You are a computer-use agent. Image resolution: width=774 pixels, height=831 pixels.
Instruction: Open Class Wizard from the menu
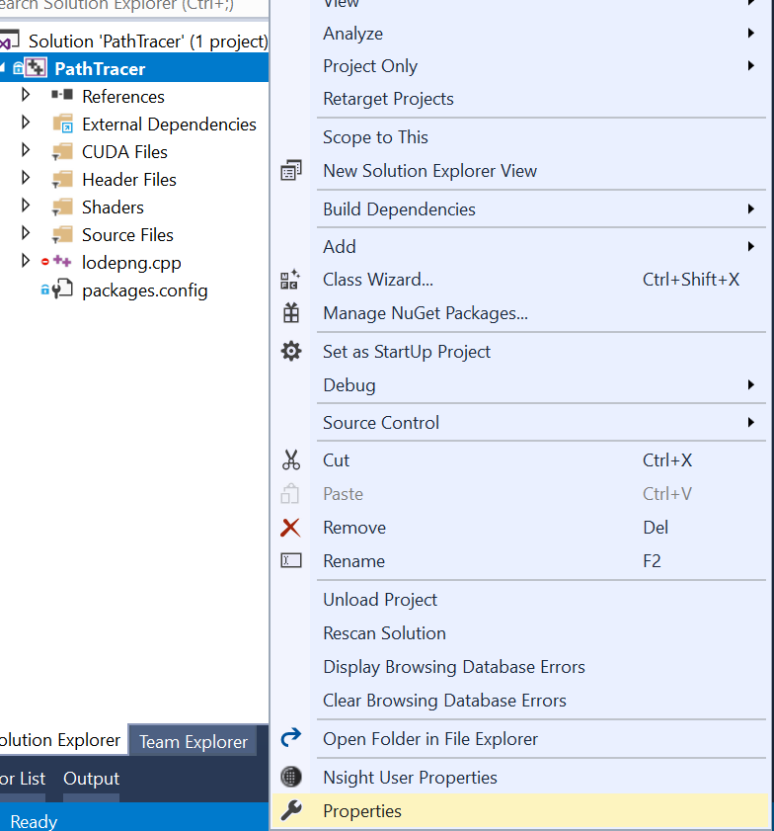[519, 280]
